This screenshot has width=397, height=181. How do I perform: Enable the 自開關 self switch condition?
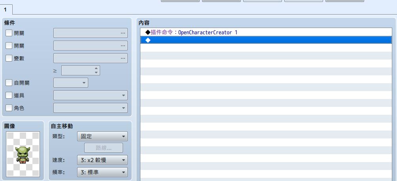pyautogui.click(x=9, y=82)
